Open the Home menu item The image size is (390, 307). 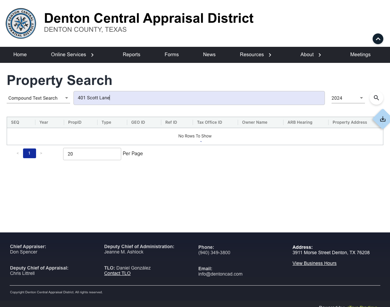[20, 55]
